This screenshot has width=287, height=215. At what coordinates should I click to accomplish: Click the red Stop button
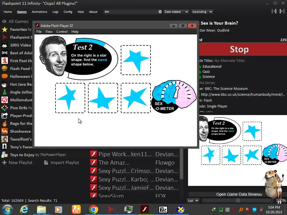[243, 49]
